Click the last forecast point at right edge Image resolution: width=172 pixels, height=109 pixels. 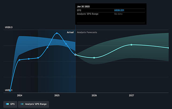pyautogui.click(x=168, y=48)
